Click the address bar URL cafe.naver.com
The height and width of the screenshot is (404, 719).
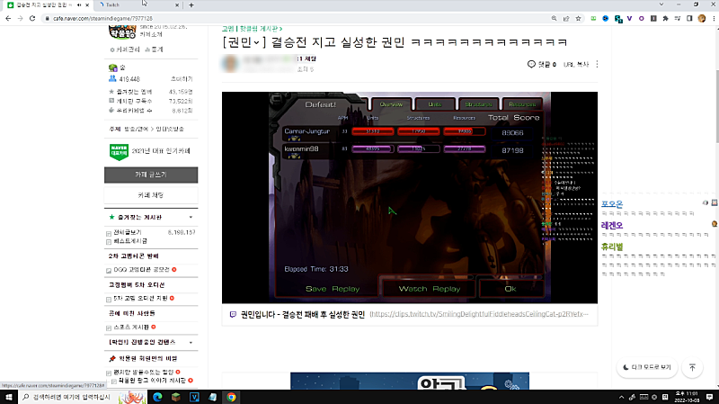point(102,18)
